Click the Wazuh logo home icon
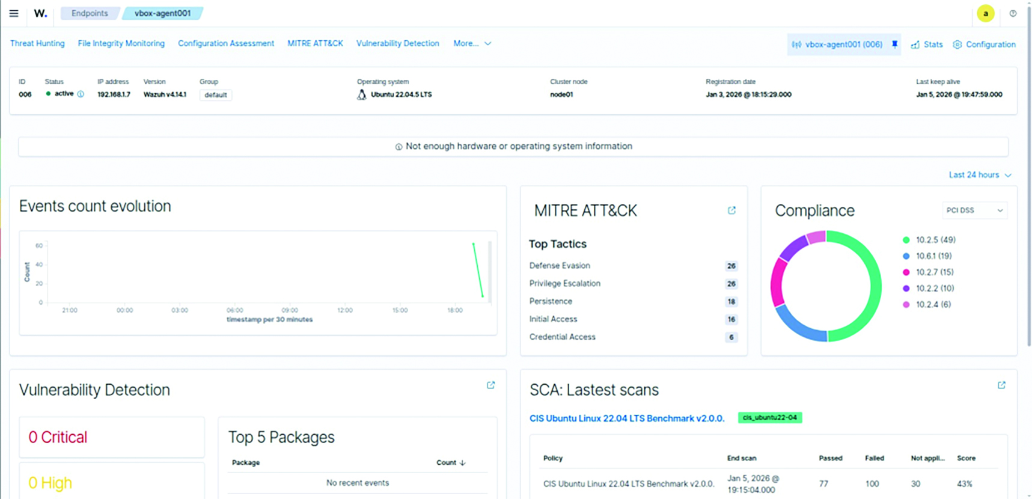Image resolution: width=1032 pixels, height=499 pixels. pos(40,13)
